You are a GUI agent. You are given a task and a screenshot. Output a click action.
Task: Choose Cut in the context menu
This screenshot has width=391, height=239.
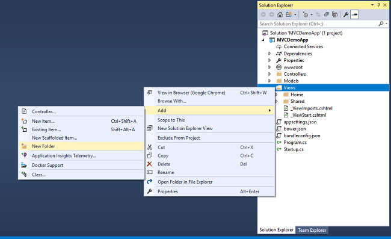[209, 147]
